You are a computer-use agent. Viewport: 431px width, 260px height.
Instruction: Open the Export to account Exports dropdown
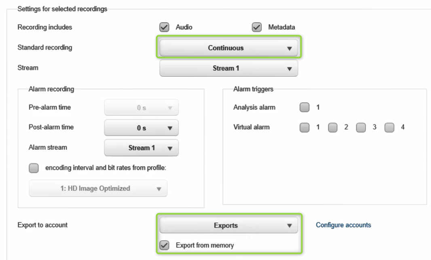[x=228, y=226]
